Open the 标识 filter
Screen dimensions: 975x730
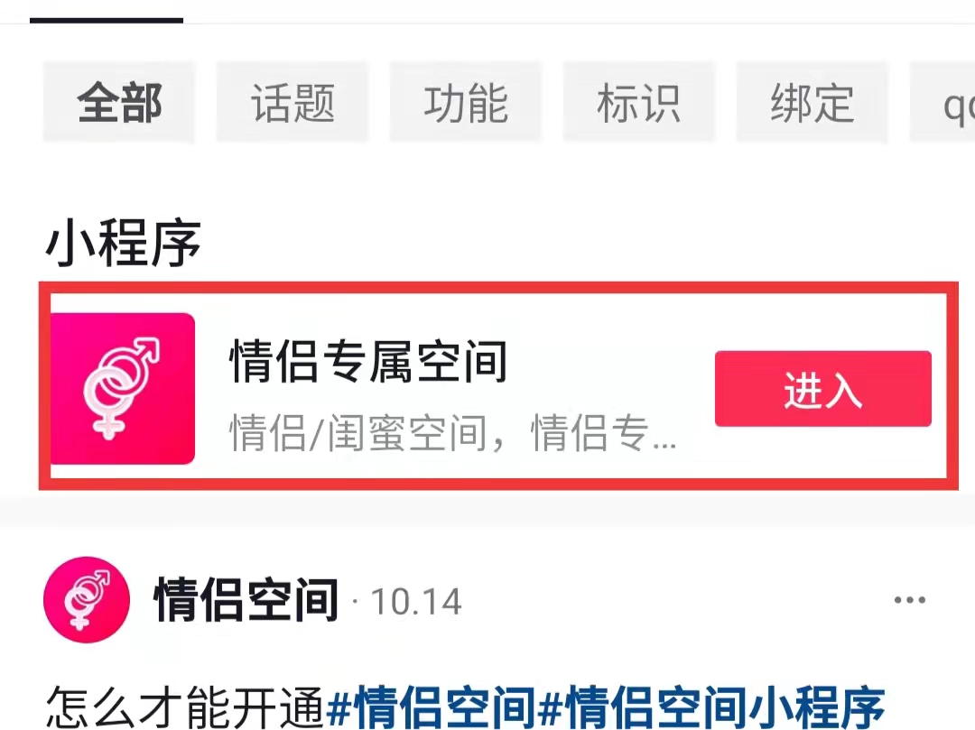click(x=639, y=103)
